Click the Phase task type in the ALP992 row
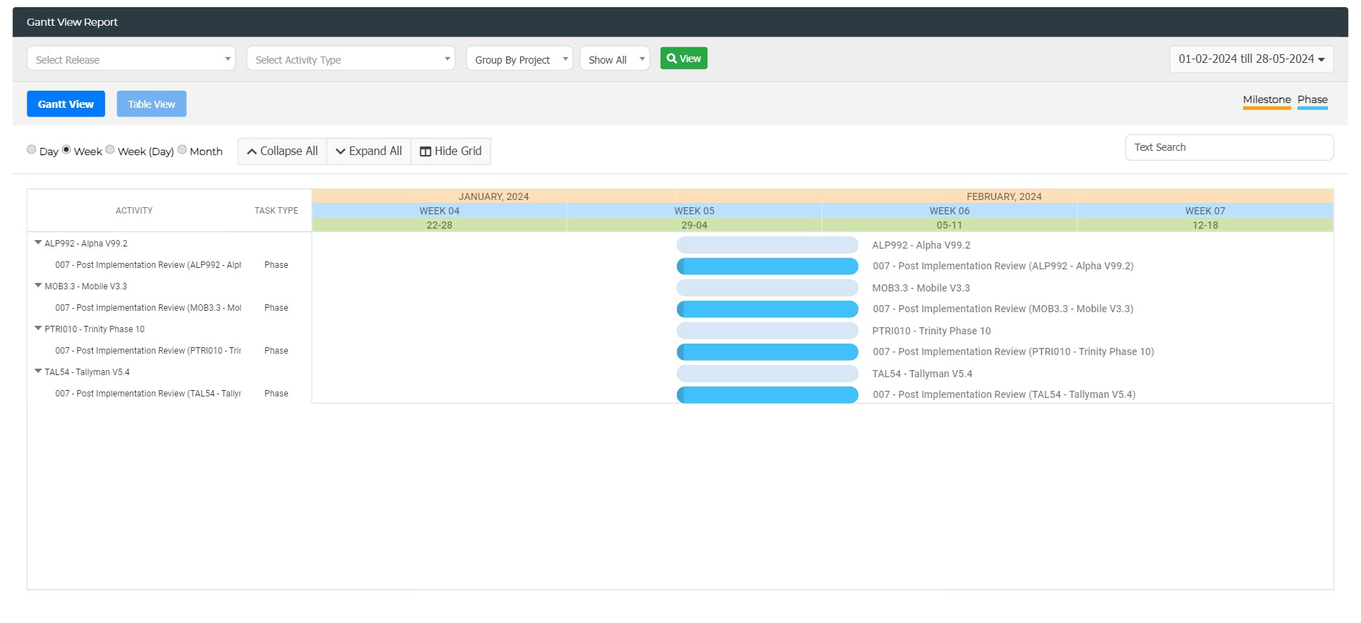 [x=276, y=265]
